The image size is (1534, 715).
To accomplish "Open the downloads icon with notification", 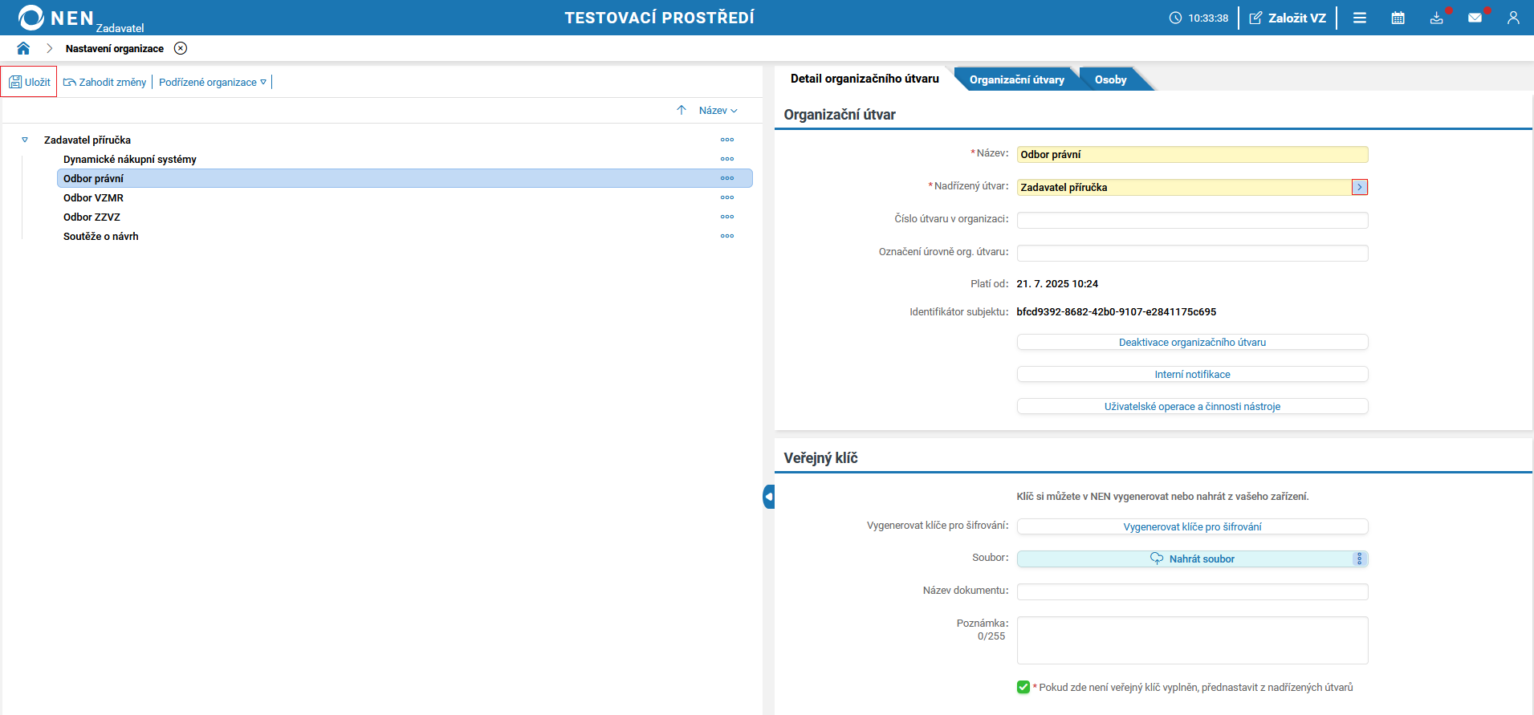I will point(1437,18).
